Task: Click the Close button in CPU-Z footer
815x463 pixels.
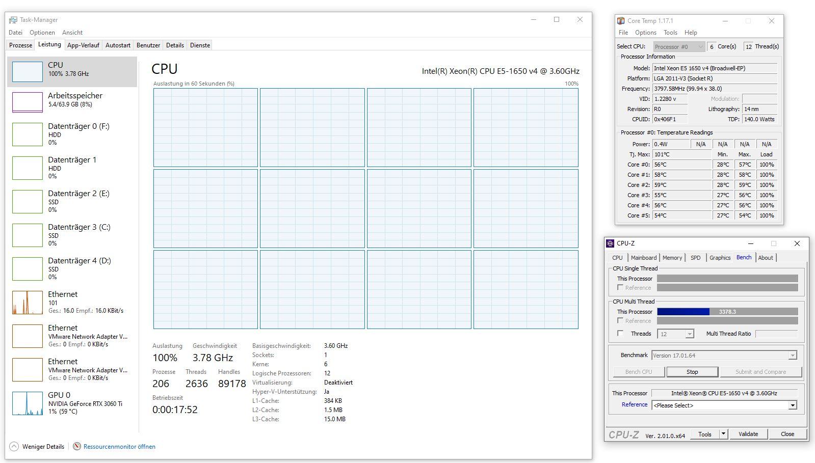Action: click(787, 434)
